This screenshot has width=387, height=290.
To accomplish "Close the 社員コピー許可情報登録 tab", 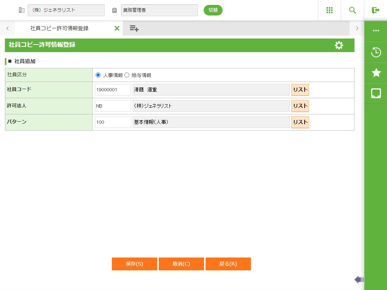I will coord(117,28).
